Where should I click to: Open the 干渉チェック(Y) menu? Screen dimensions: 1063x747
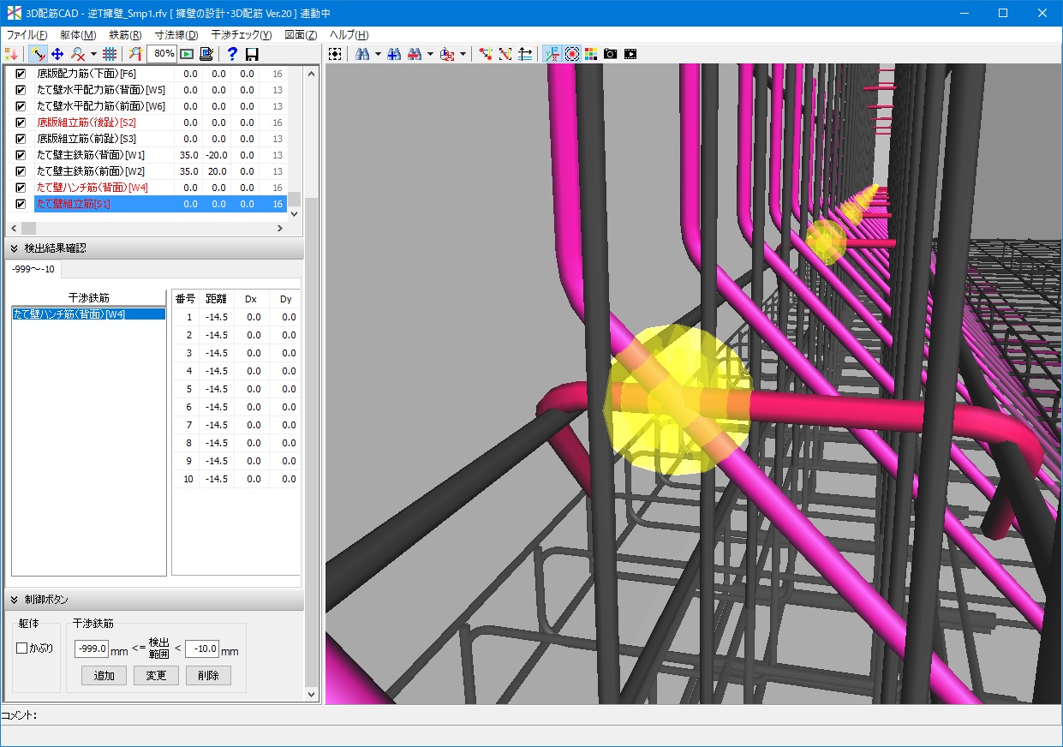point(241,35)
